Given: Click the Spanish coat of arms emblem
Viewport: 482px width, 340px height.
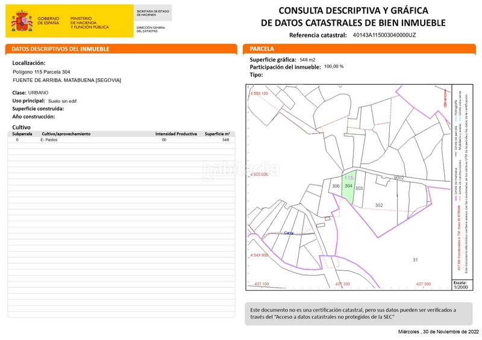Looking at the screenshot, I should (22, 21).
